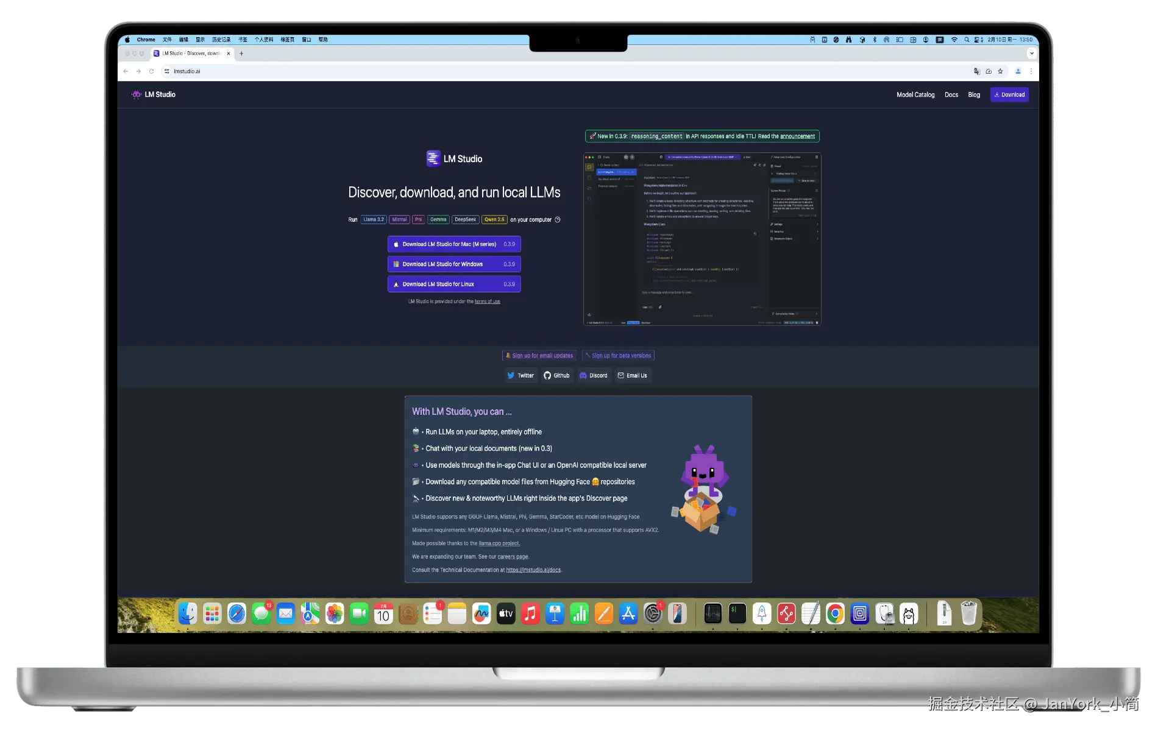Click the Download button in the header
1158x731 pixels.
(x=1009, y=95)
